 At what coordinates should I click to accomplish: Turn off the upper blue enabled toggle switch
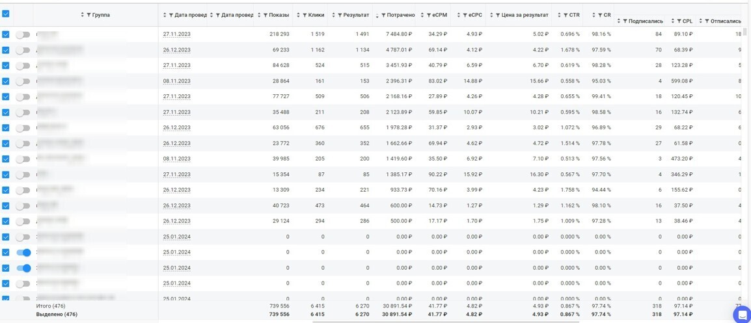(23, 253)
